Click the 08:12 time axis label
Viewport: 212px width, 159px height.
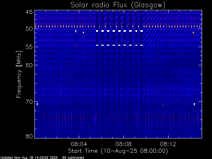coord(168,144)
